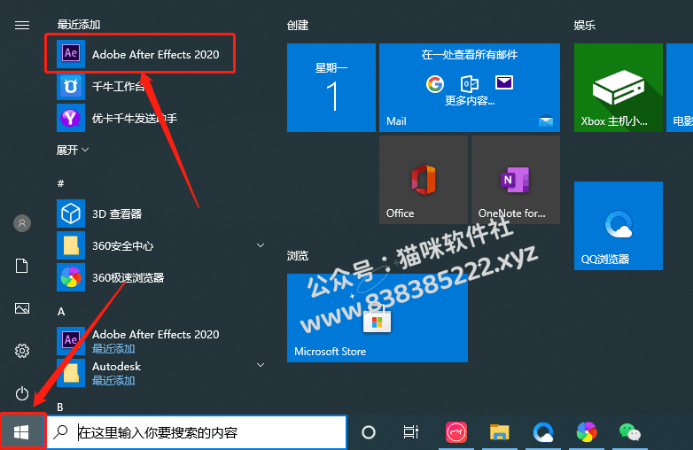Click the # section letter header
The height and width of the screenshot is (450, 693).
coord(60,183)
